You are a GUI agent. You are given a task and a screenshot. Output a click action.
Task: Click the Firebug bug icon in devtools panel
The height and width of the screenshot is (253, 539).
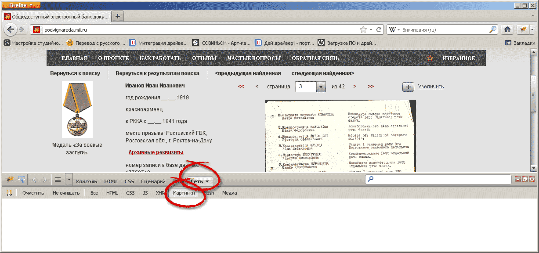pos(10,179)
